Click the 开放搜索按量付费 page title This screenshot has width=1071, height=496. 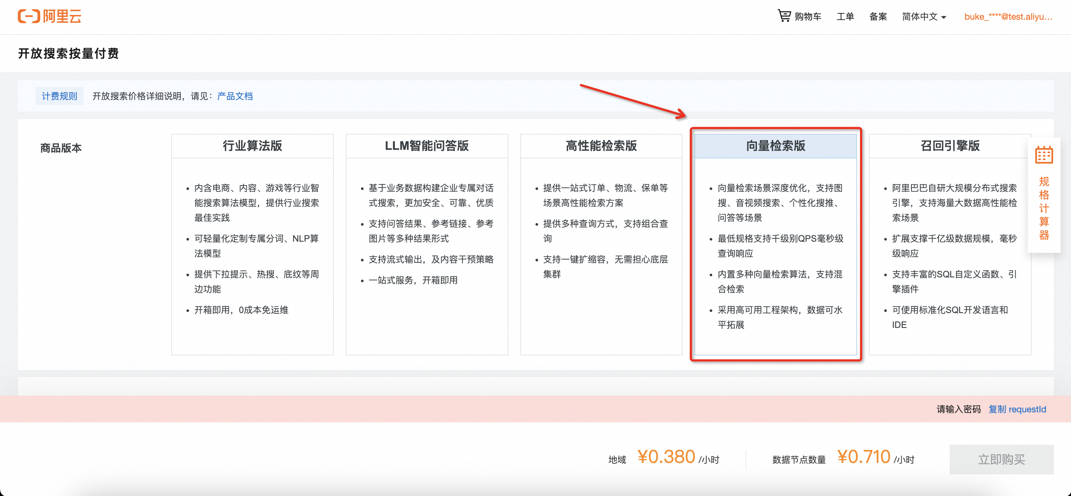coord(68,53)
